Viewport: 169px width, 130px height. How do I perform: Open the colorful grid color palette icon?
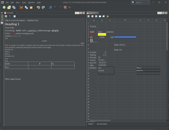pyautogui.click(x=65, y=7)
